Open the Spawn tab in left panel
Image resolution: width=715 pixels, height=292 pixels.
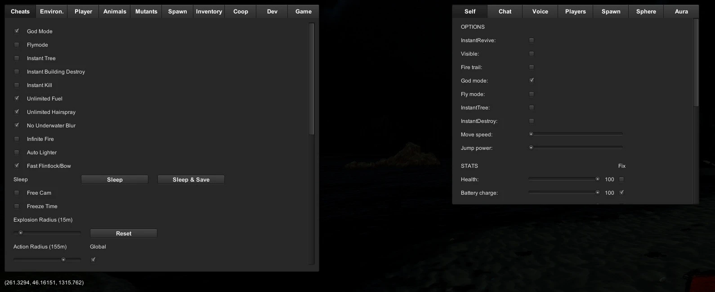[178, 12]
